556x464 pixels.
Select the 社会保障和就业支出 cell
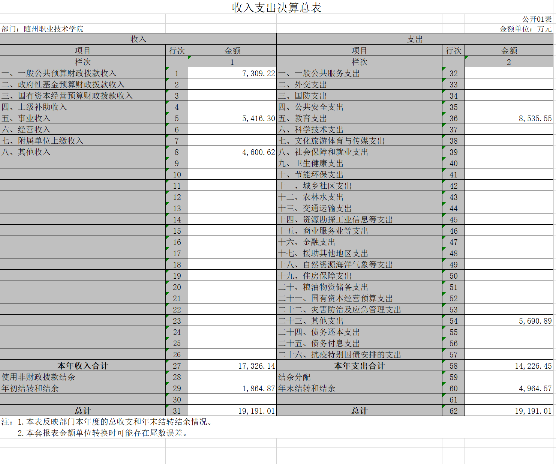360,152
